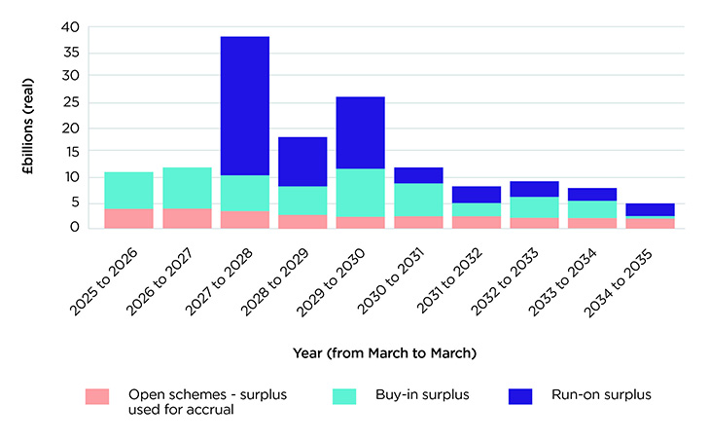Click the blue segment of the 2033 to 2034 bar
Viewport: 710px width, 441px height.
[x=590, y=195]
